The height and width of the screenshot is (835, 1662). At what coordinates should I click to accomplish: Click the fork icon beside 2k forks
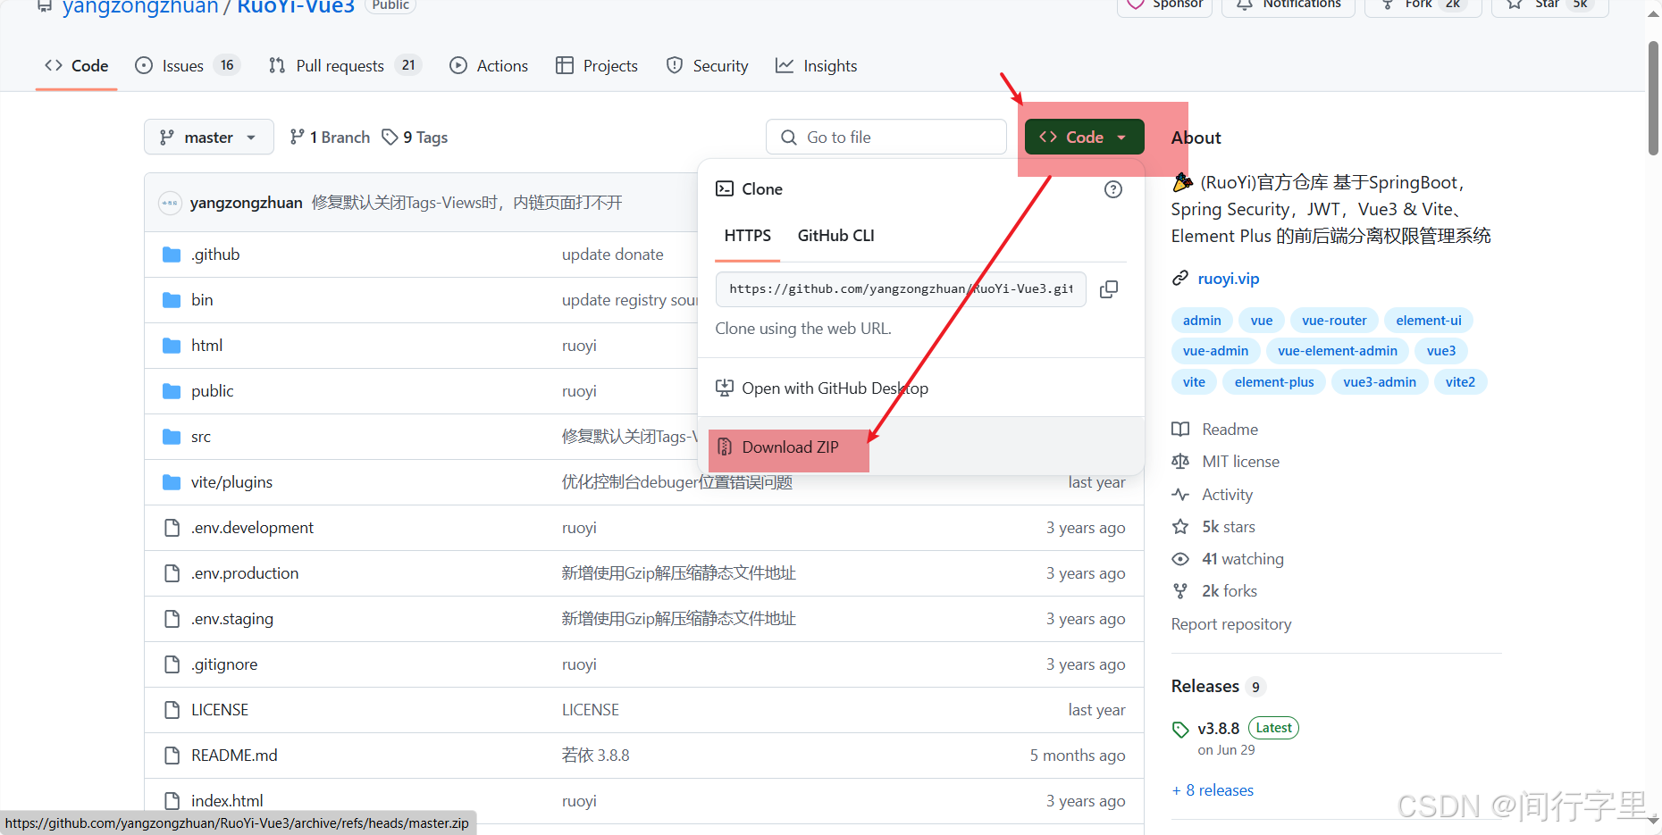1180,591
